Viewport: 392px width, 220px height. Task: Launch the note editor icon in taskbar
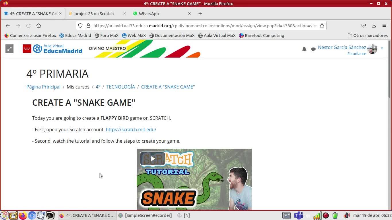13,215
